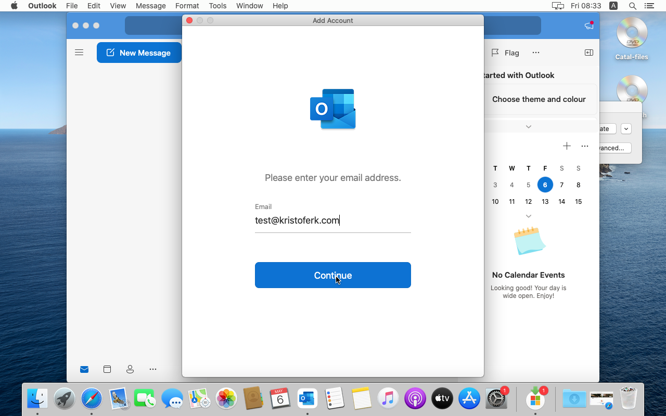The width and height of the screenshot is (666, 416).
Task: Click the megaphone announcements icon
Action: point(588,25)
